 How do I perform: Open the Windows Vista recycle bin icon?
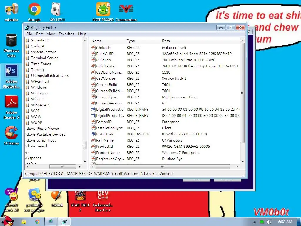[x=11, y=45]
